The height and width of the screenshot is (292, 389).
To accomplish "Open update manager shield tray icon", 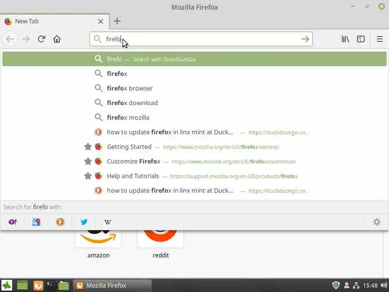I will coord(336,285).
